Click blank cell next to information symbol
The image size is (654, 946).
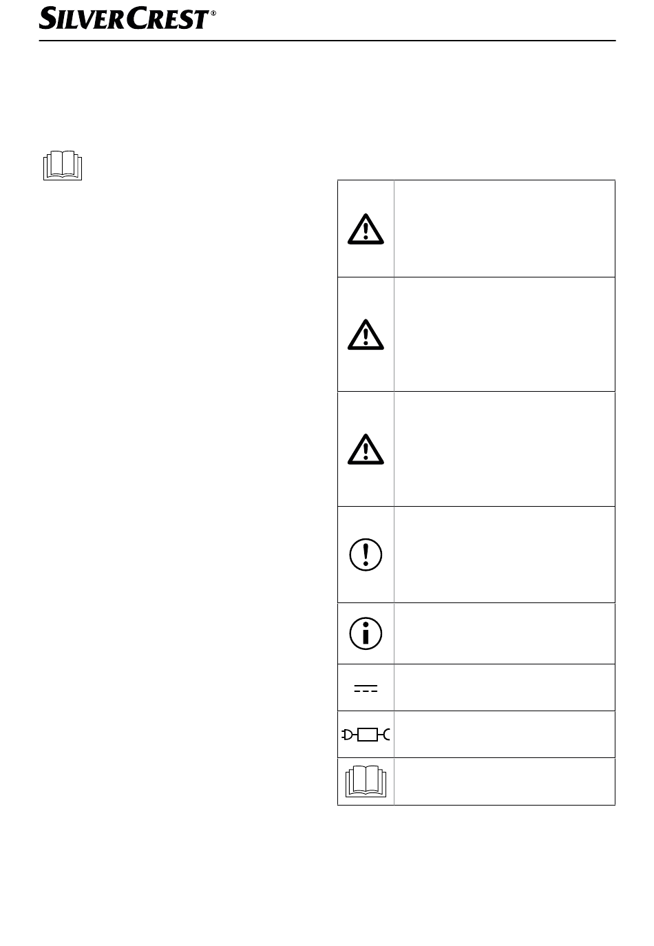504,633
